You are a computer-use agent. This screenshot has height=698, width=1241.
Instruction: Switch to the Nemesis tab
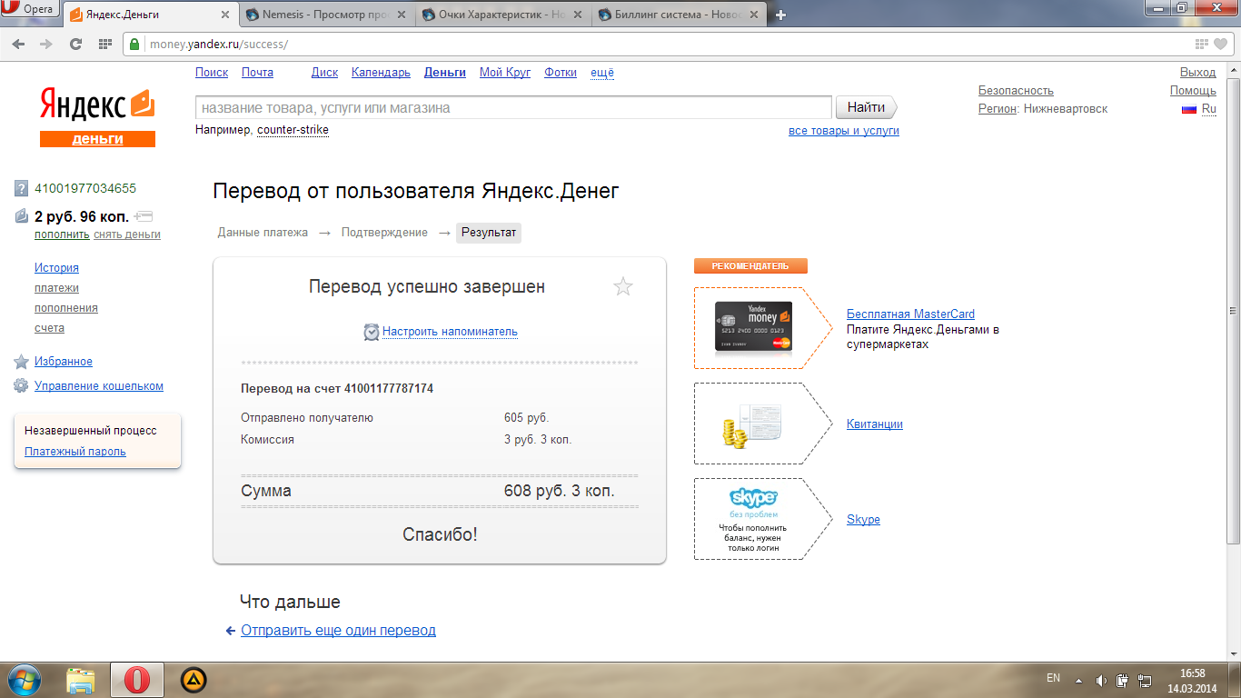coord(326,15)
